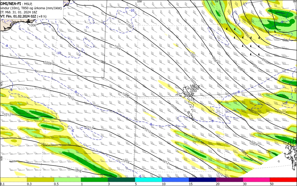Image resolution: width=297 pixels, height=186 pixels.
Task: Click the '988' isobar label
Action: click(x=249, y=22)
